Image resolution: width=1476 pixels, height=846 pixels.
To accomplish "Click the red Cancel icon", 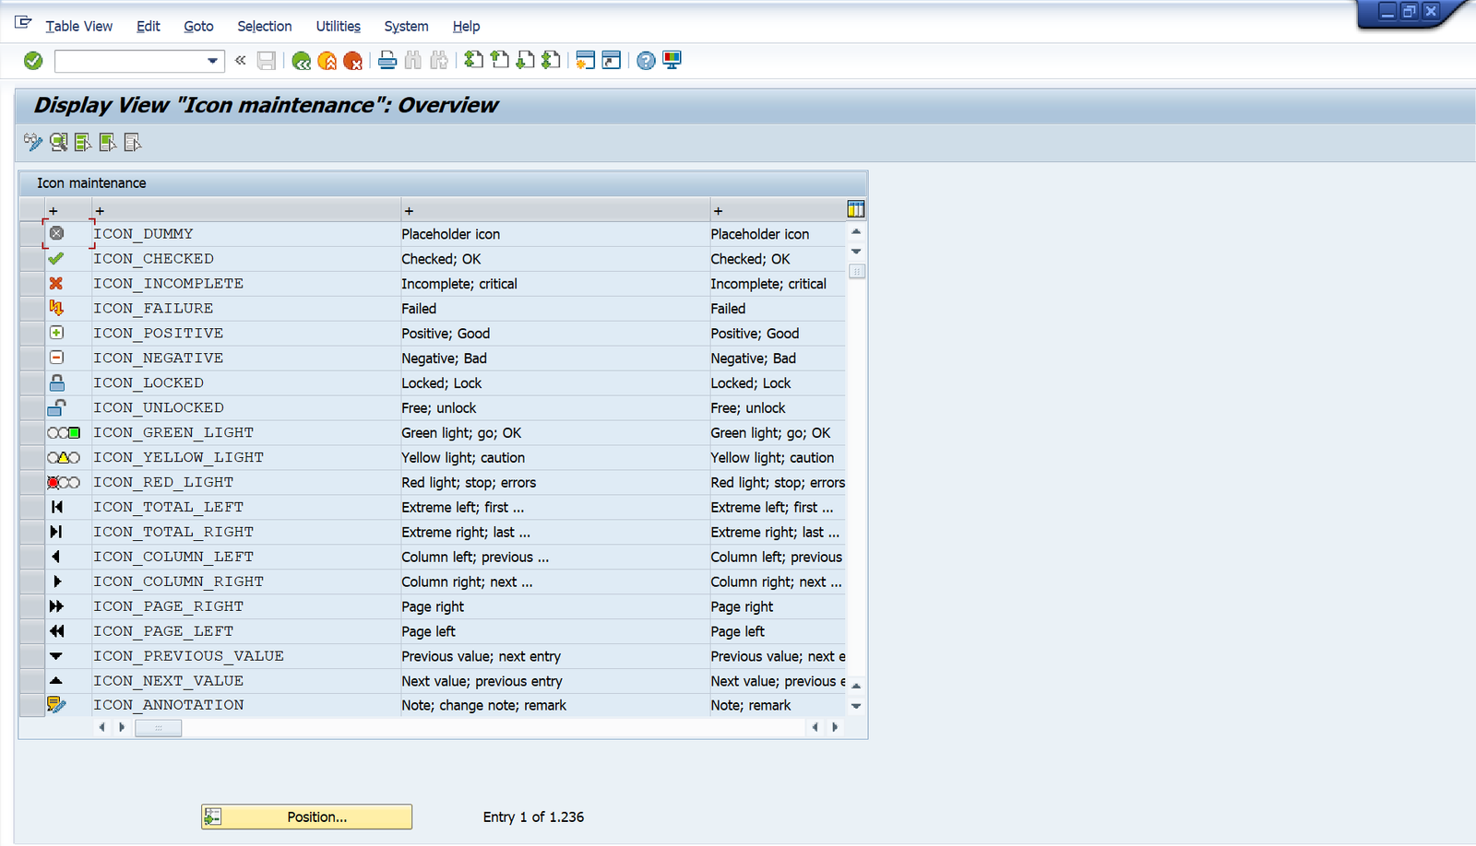I will tap(352, 61).
